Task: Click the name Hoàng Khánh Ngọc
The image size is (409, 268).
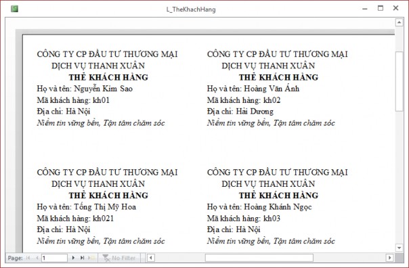Action: tap(278, 207)
